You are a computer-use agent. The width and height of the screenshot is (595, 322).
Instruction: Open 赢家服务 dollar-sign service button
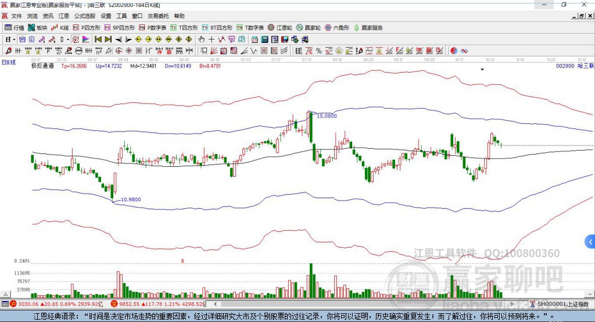pos(368,28)
